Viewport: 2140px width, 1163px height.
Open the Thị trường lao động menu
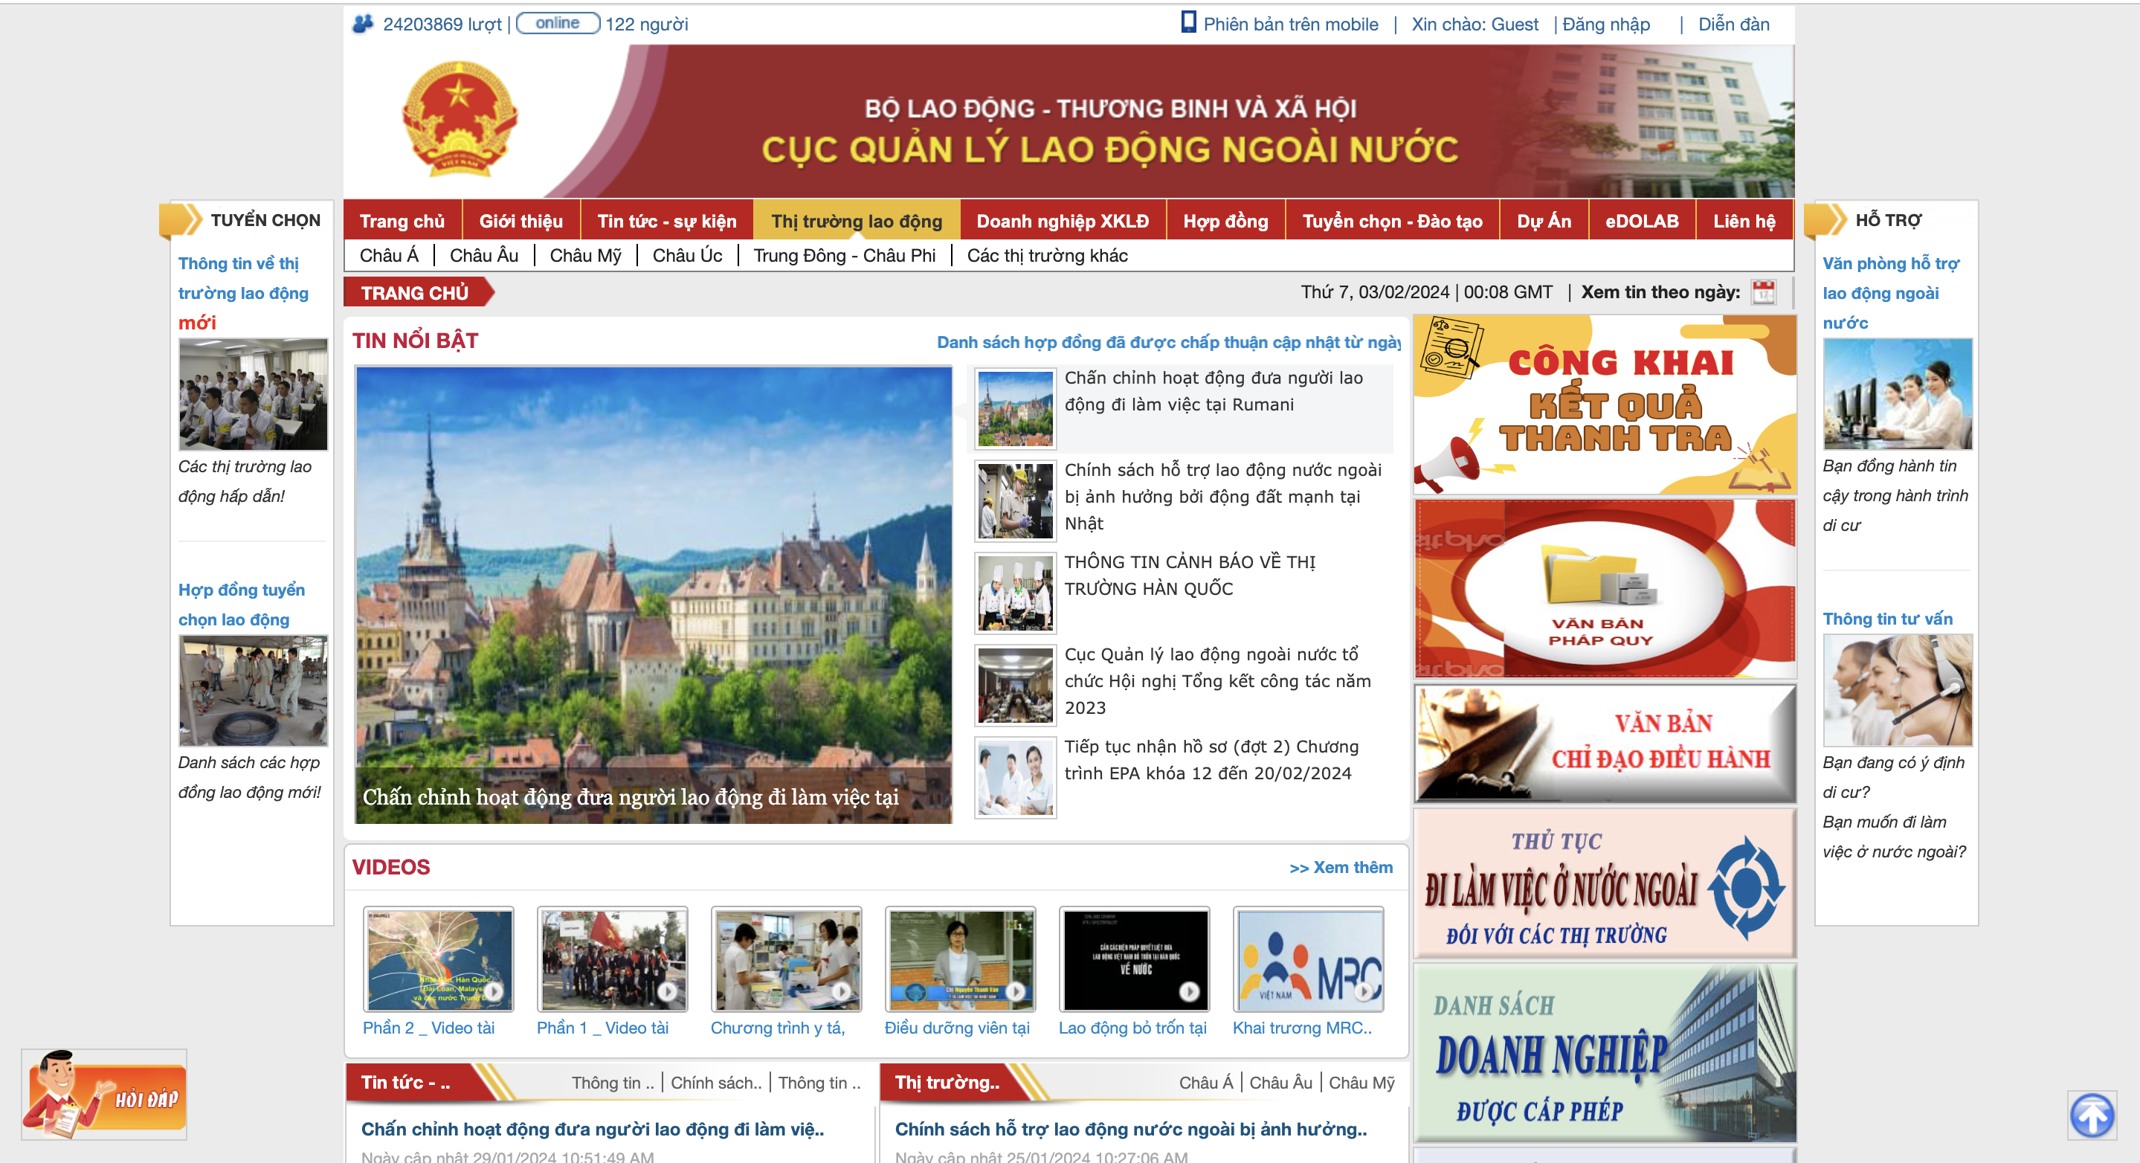[856, 221]
